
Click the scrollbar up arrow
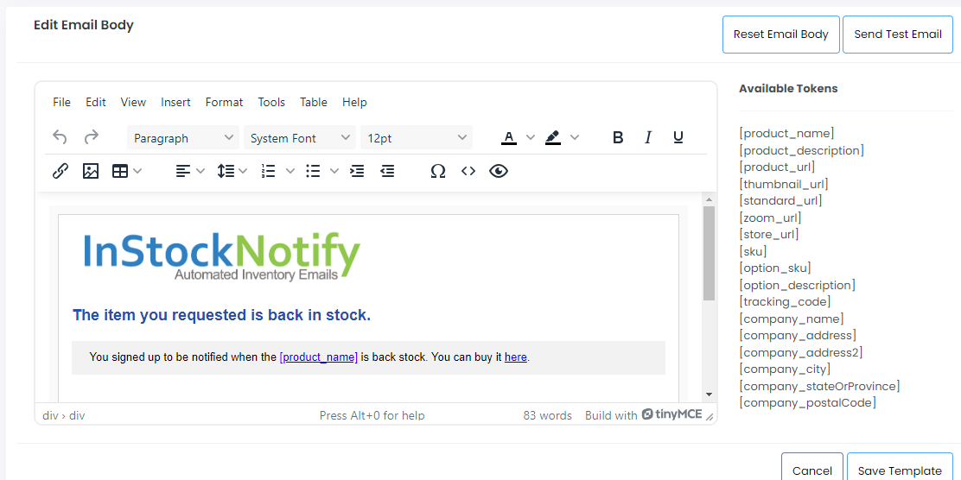709,199
